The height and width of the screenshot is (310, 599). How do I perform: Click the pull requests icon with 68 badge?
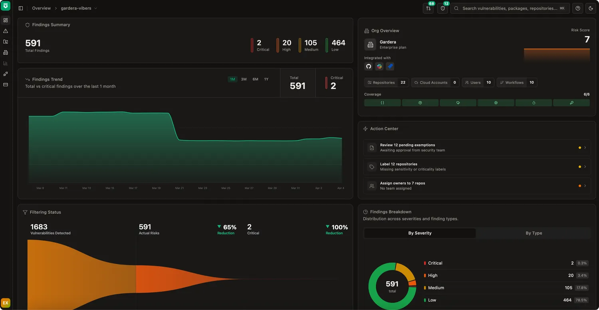click(428, 8)
